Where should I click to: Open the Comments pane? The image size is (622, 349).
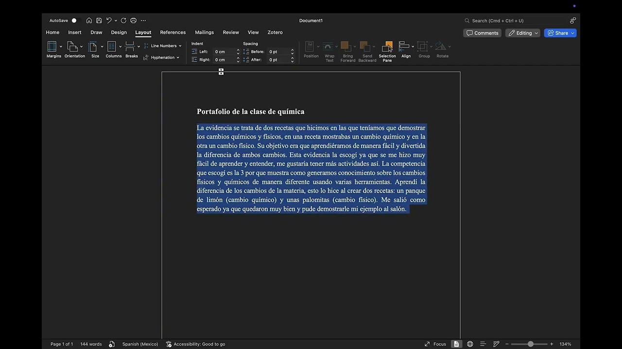(483, 33)
